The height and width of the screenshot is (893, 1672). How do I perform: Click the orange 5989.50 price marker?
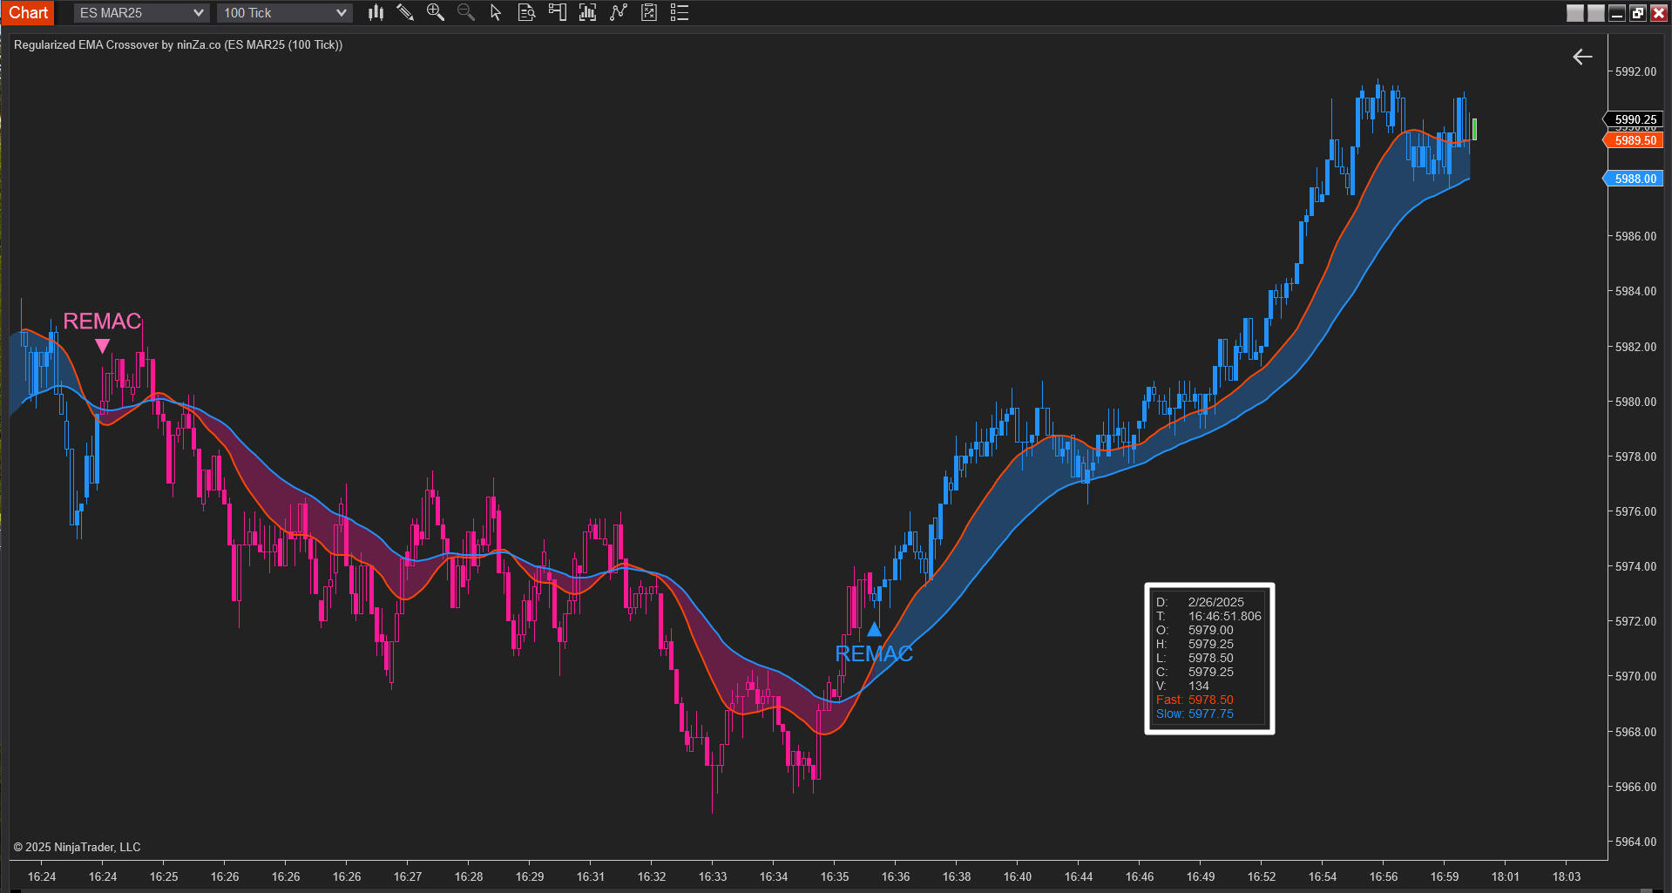[1635, 140]
